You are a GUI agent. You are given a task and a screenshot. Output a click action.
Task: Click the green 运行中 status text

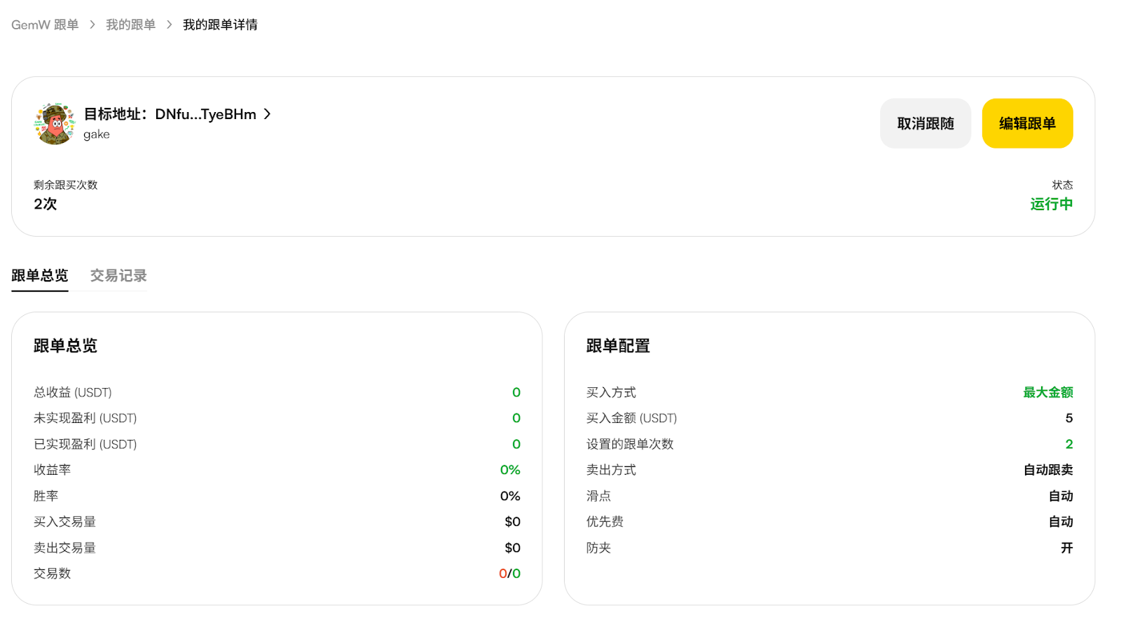(1051, 204)
